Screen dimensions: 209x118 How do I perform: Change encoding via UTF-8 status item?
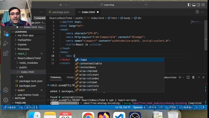click(x=152, y=107)
